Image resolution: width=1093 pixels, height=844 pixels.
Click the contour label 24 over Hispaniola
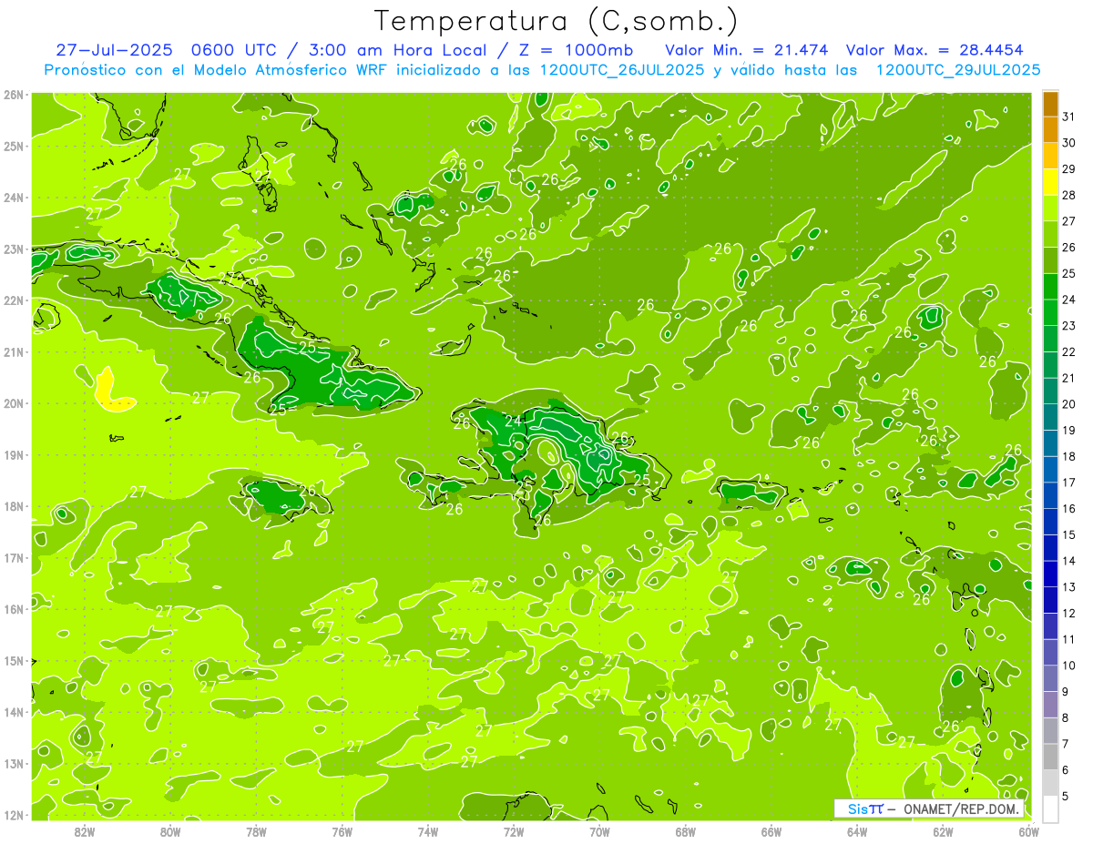point(514,422)
